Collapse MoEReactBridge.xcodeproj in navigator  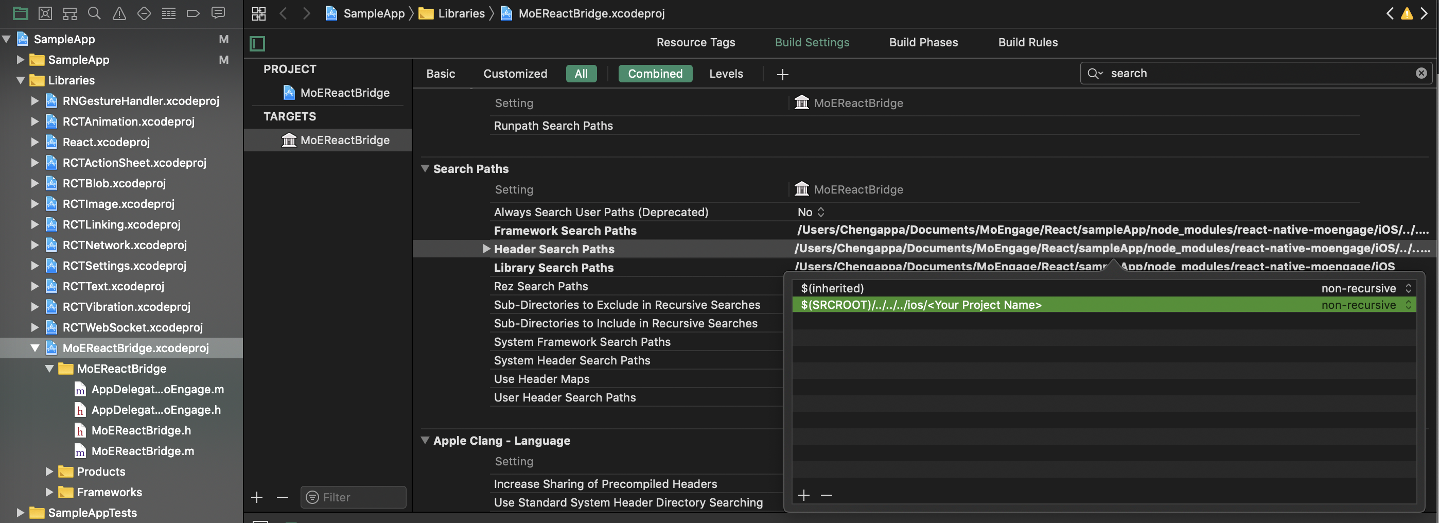tap(34, 348)
